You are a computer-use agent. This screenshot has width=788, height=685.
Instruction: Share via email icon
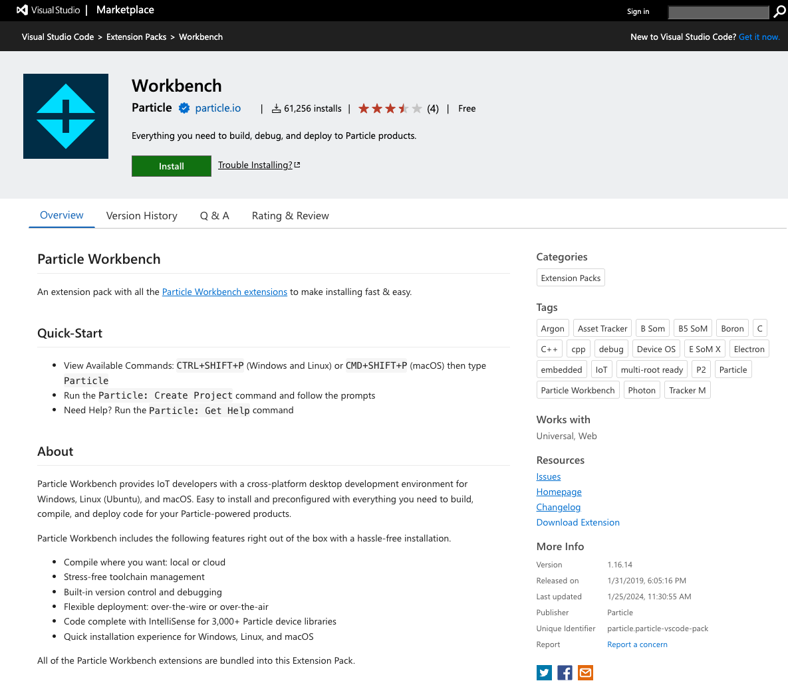pos(585,672)
